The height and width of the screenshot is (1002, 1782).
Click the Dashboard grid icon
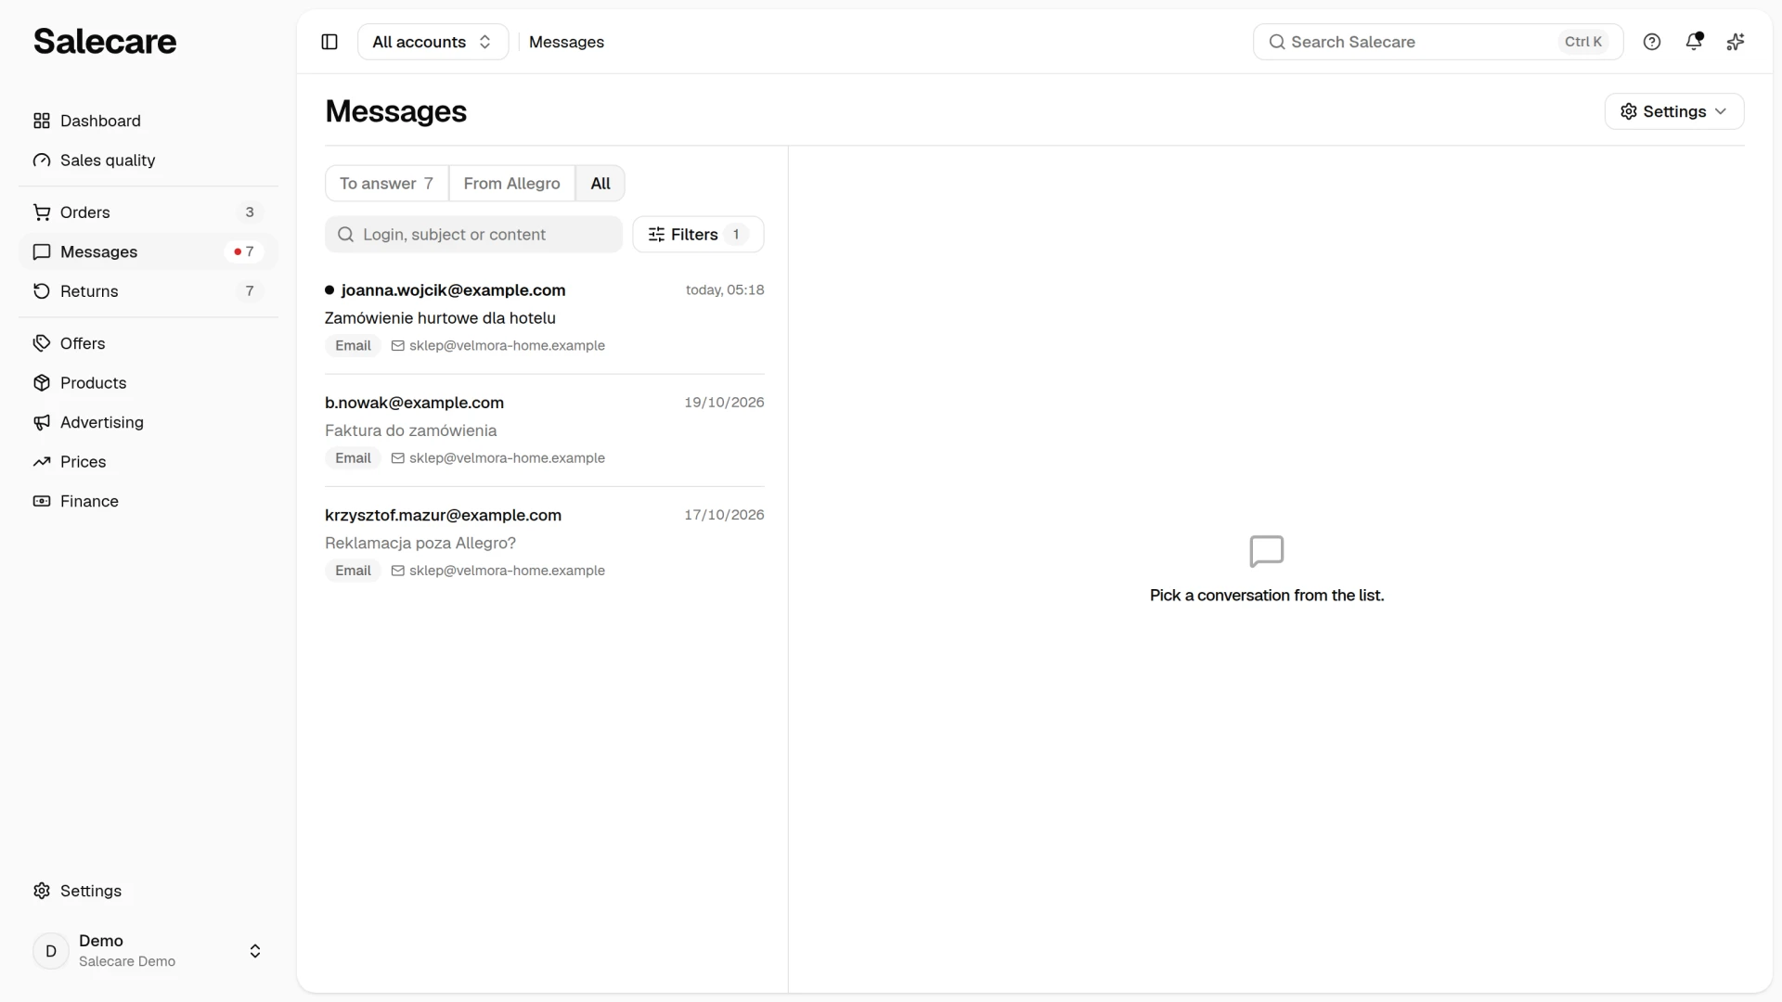point(42,121)
